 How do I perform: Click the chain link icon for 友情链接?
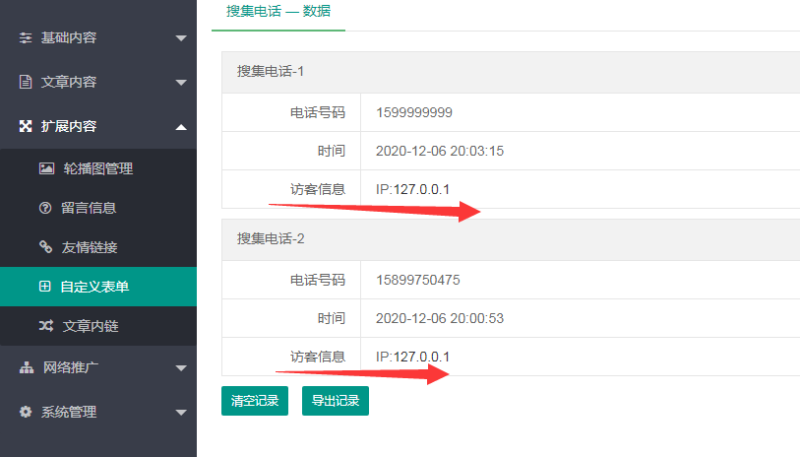coord(45,247)
